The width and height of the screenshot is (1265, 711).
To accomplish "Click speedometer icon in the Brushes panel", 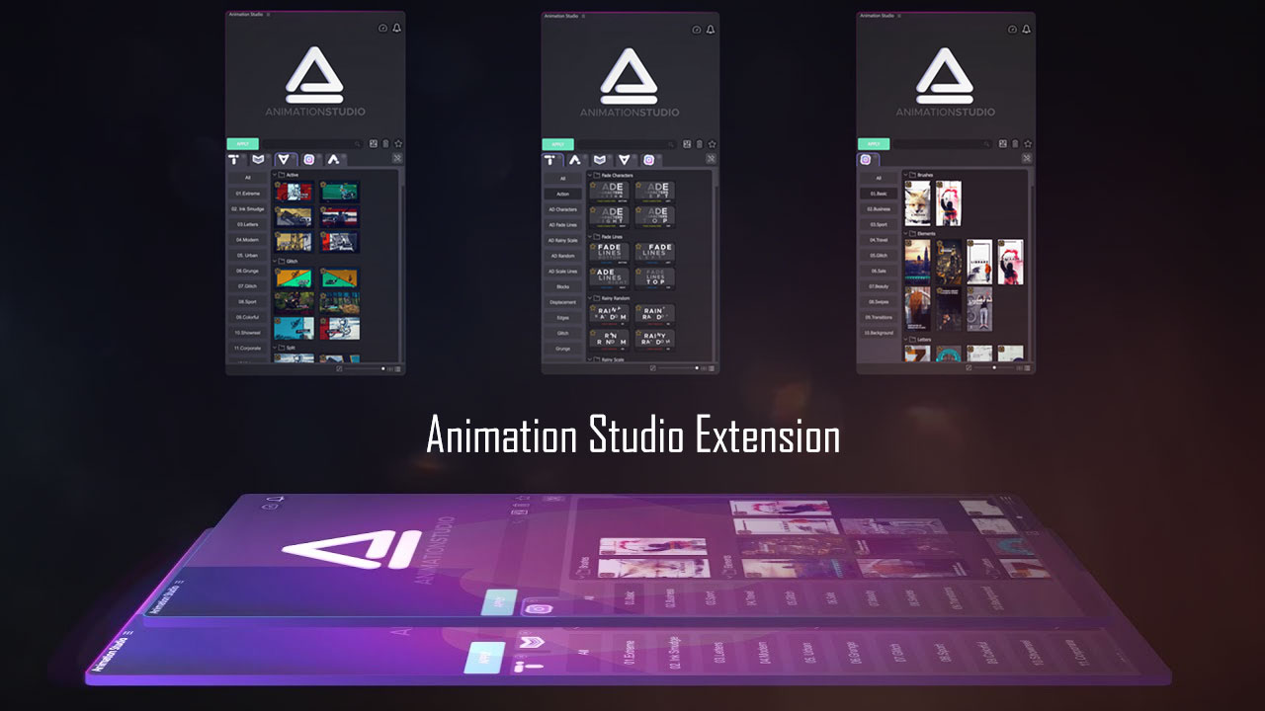I will 1014,29.
